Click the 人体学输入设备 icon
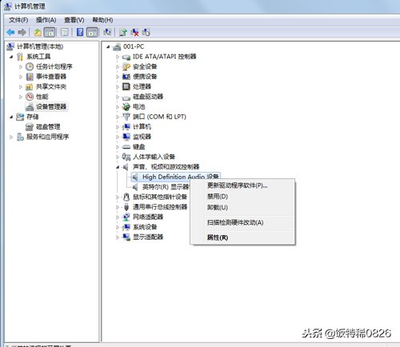 126,157
